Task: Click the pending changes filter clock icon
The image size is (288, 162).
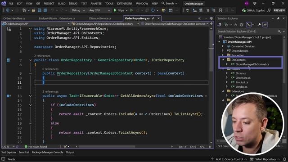Action: [226, 25]
